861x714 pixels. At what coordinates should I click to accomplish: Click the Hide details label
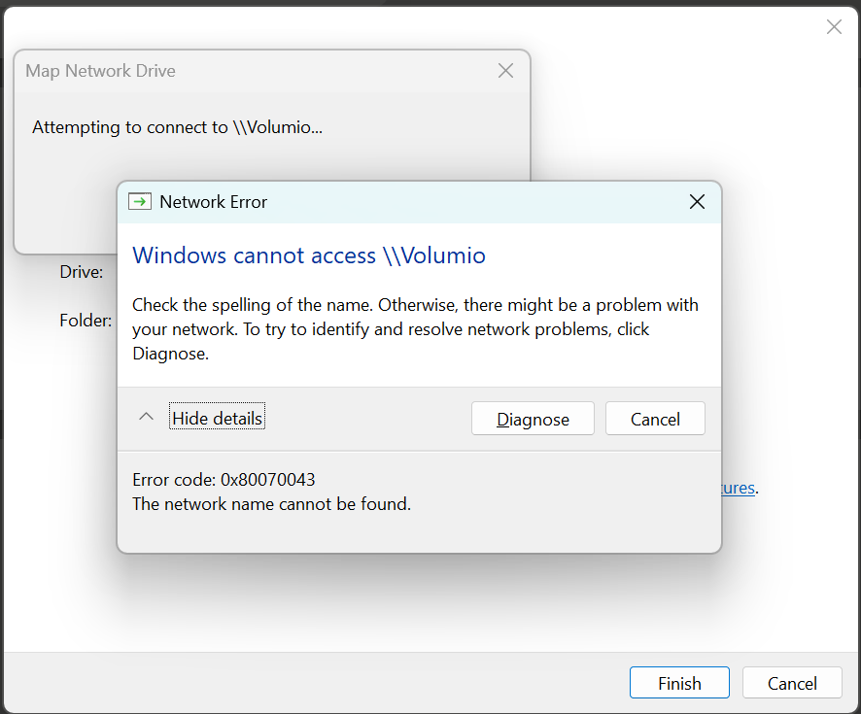pos(217,419)
